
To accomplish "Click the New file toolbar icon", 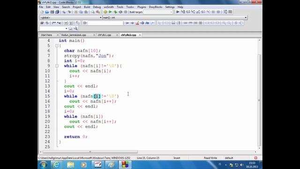I will (x=42, y=12).
